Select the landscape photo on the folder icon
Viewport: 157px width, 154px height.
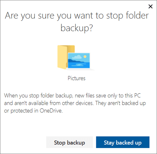coord(79,60)
